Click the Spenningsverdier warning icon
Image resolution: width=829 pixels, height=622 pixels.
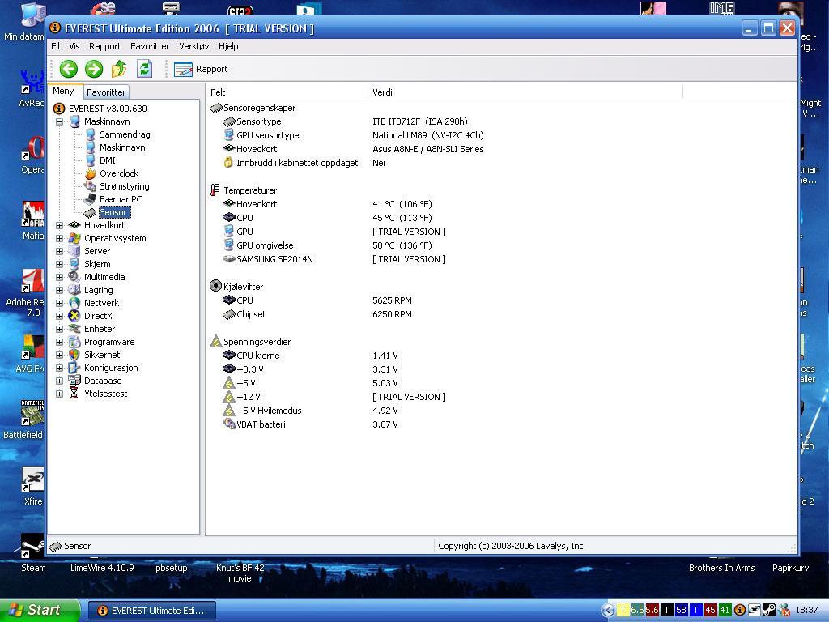215,342
